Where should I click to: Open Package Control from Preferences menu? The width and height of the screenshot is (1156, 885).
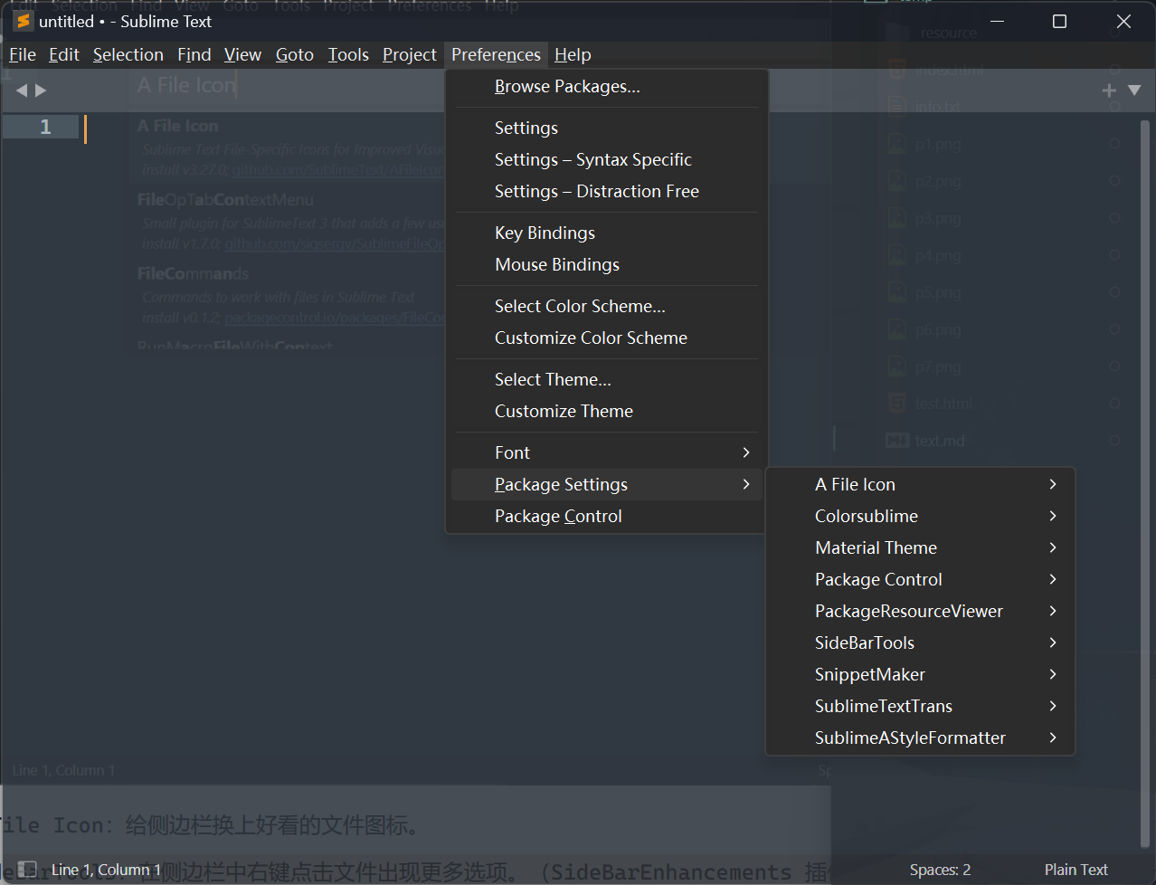(x=607, y=517)
